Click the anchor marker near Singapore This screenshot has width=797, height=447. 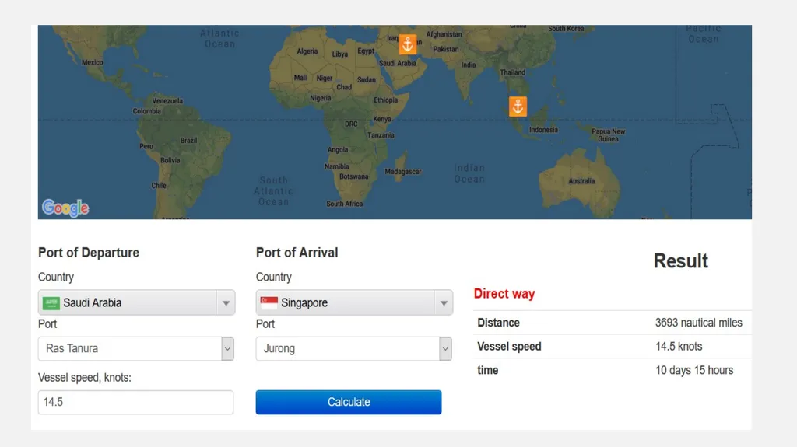(x=518, y=107)
